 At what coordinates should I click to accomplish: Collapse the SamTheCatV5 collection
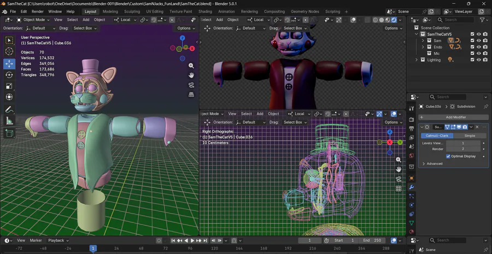(417, 34)
